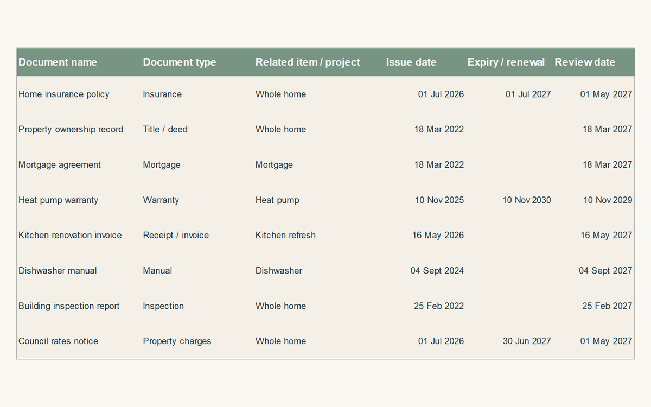This screenshot has width=651, height=407.
Task: Select the Heat pump warranty cell
Action: (59, 200)
